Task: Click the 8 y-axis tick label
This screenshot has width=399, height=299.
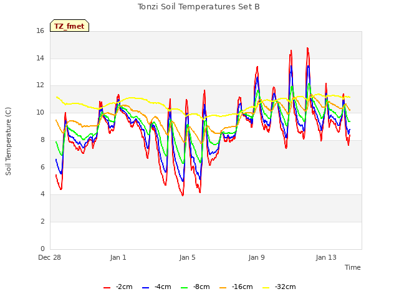Action: tap(42, 140)
